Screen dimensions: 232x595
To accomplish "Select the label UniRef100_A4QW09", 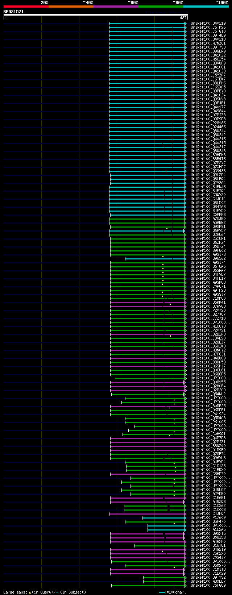I will tap(208, 358).
